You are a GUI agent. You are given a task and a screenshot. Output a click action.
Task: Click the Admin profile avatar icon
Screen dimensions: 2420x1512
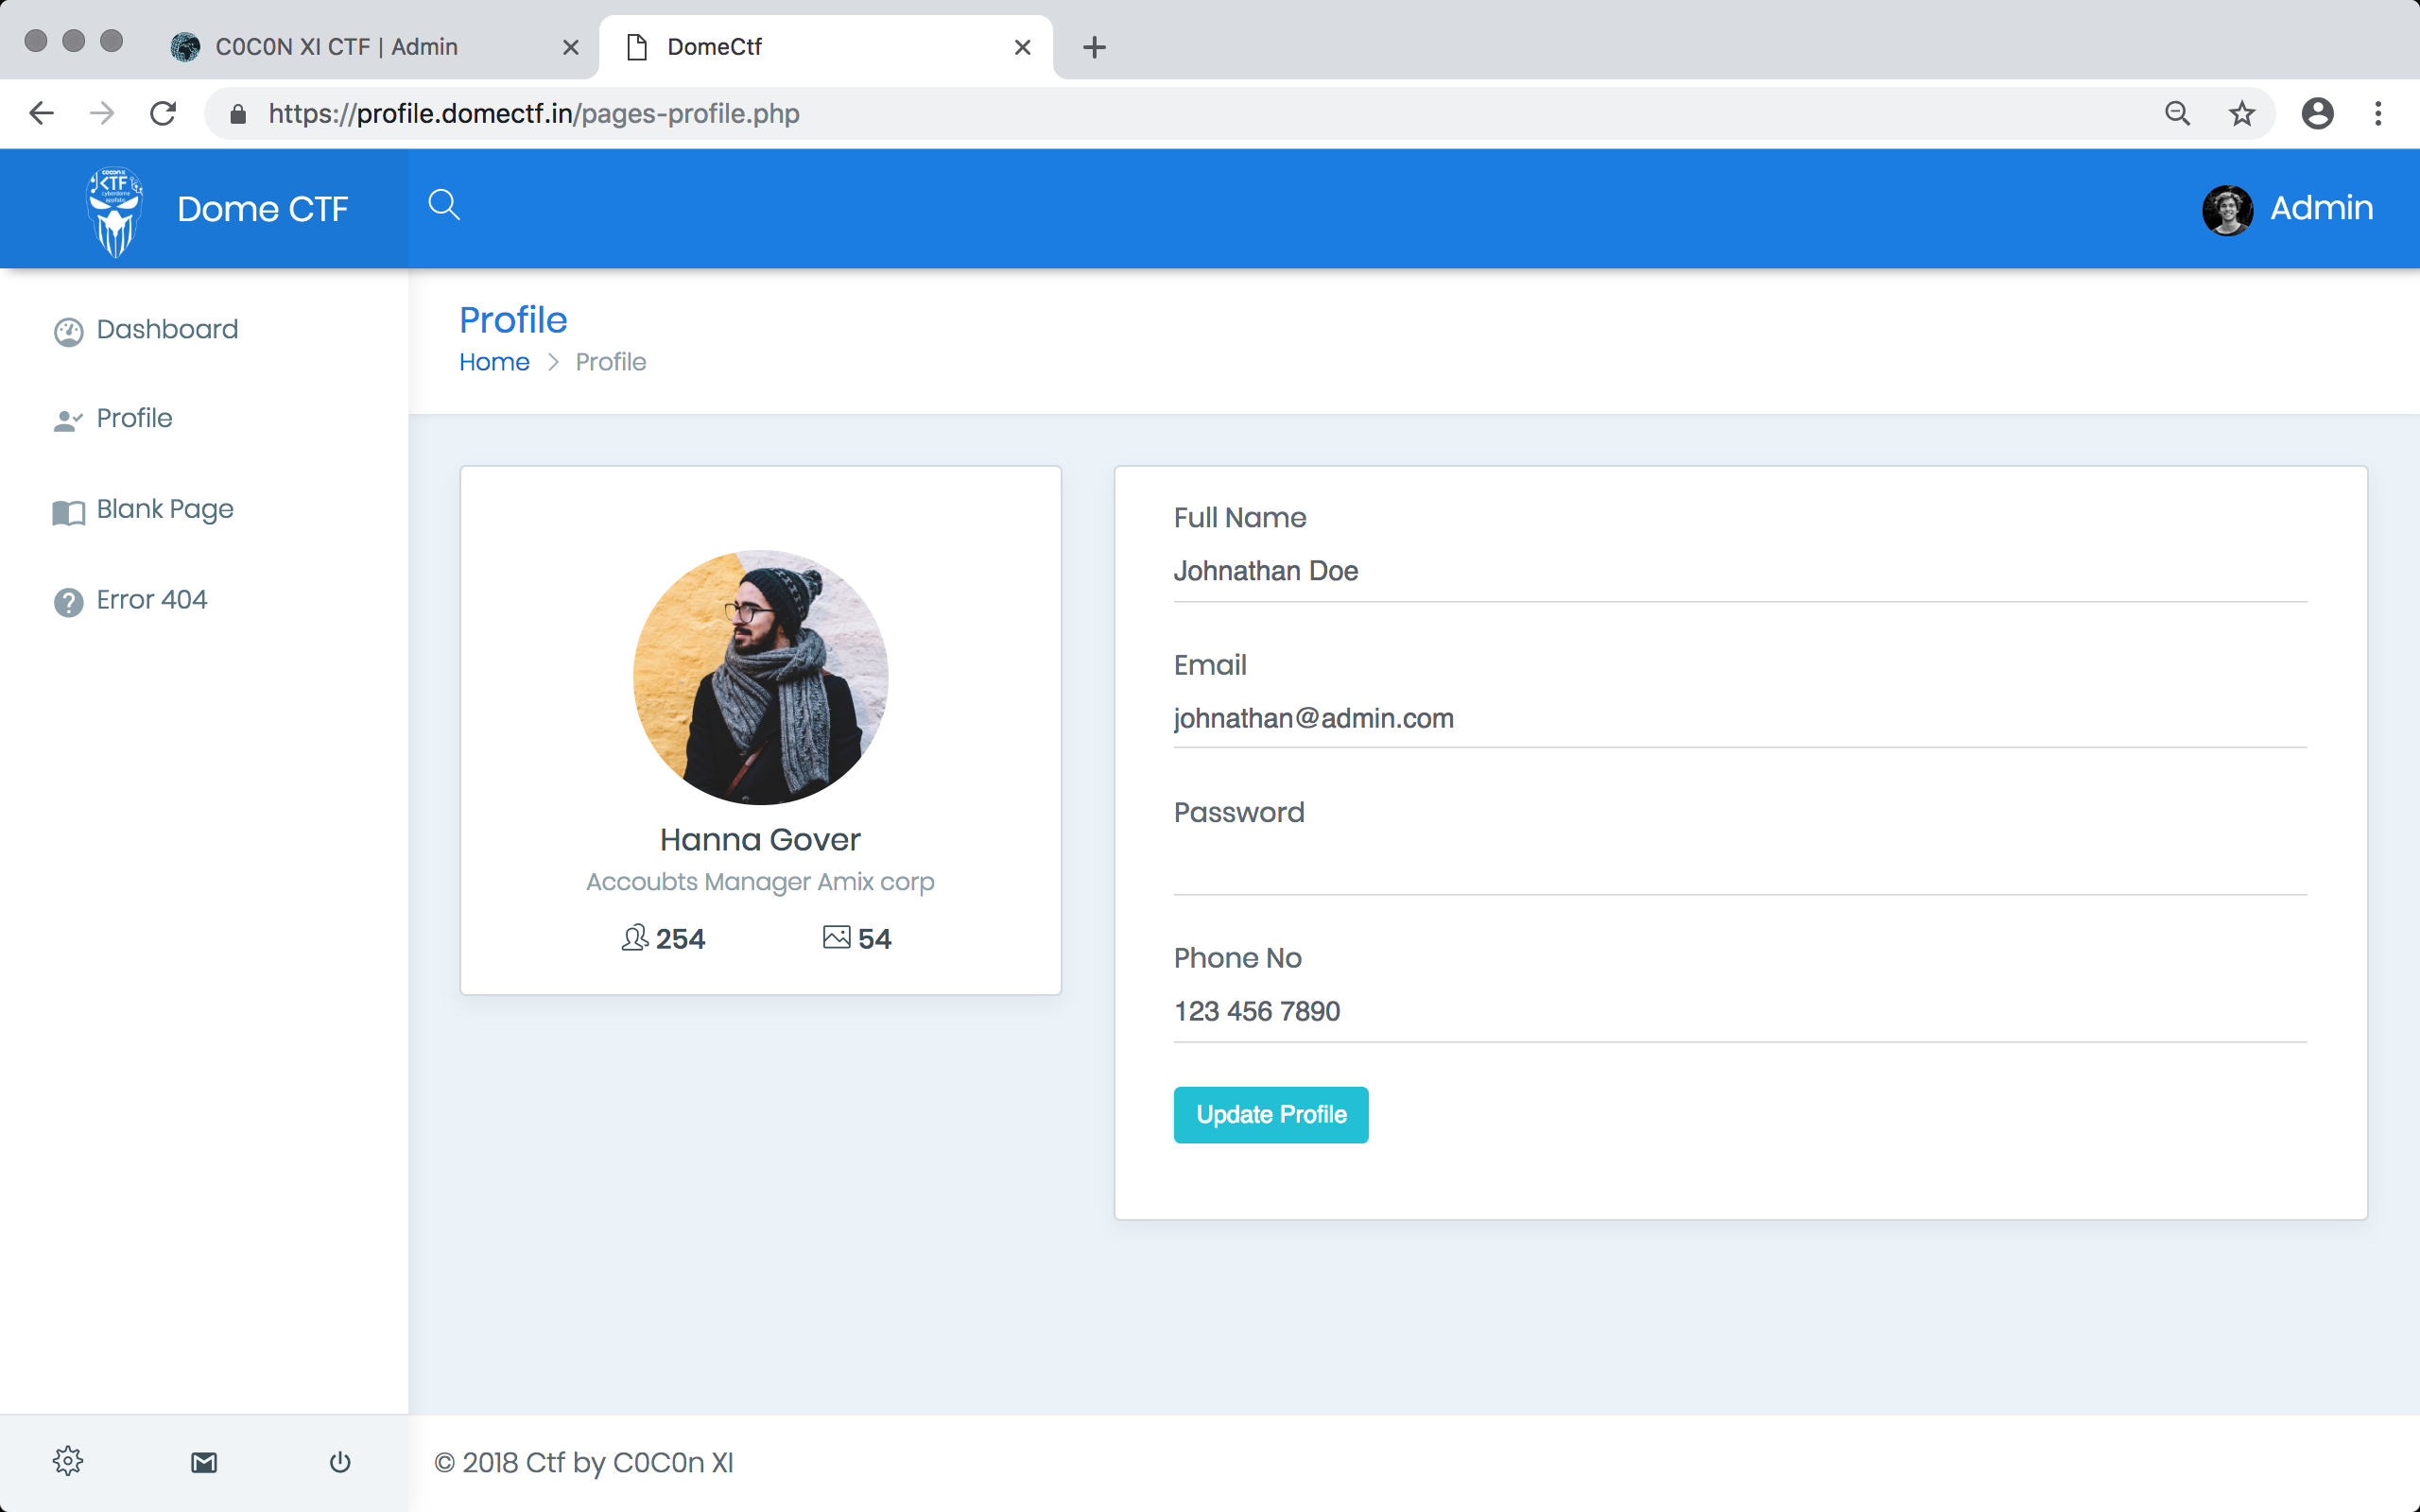pos(2226,207)
